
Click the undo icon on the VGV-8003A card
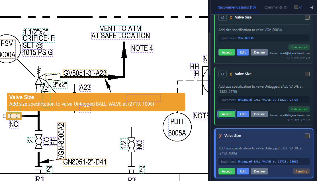click(222, 17)
